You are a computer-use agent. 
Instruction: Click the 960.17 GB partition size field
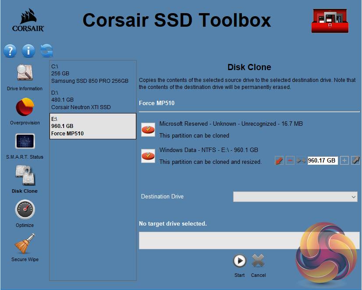coord(322,161)
